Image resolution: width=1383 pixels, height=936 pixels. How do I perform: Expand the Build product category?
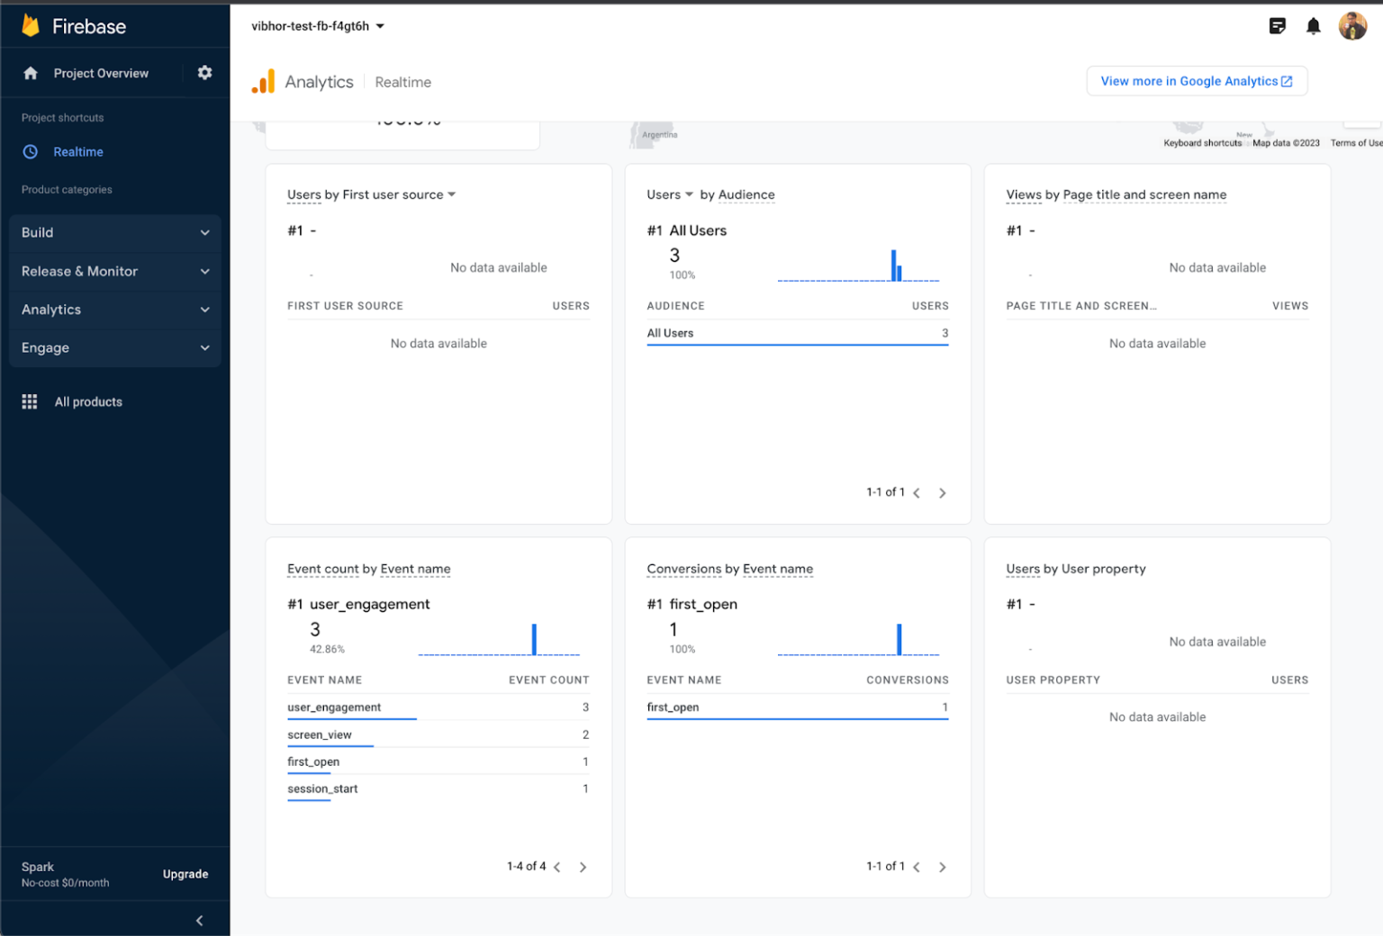115,232
